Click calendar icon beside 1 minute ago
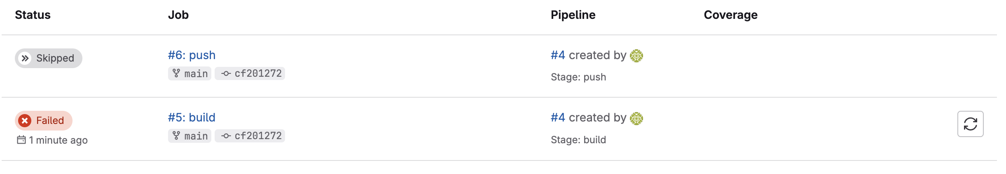Viewport: 1006px width, 174px height. point(21,140)
